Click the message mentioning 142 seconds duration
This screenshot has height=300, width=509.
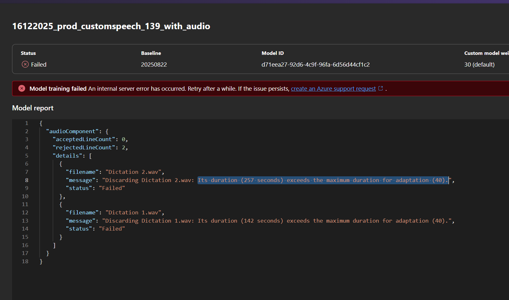277,221
